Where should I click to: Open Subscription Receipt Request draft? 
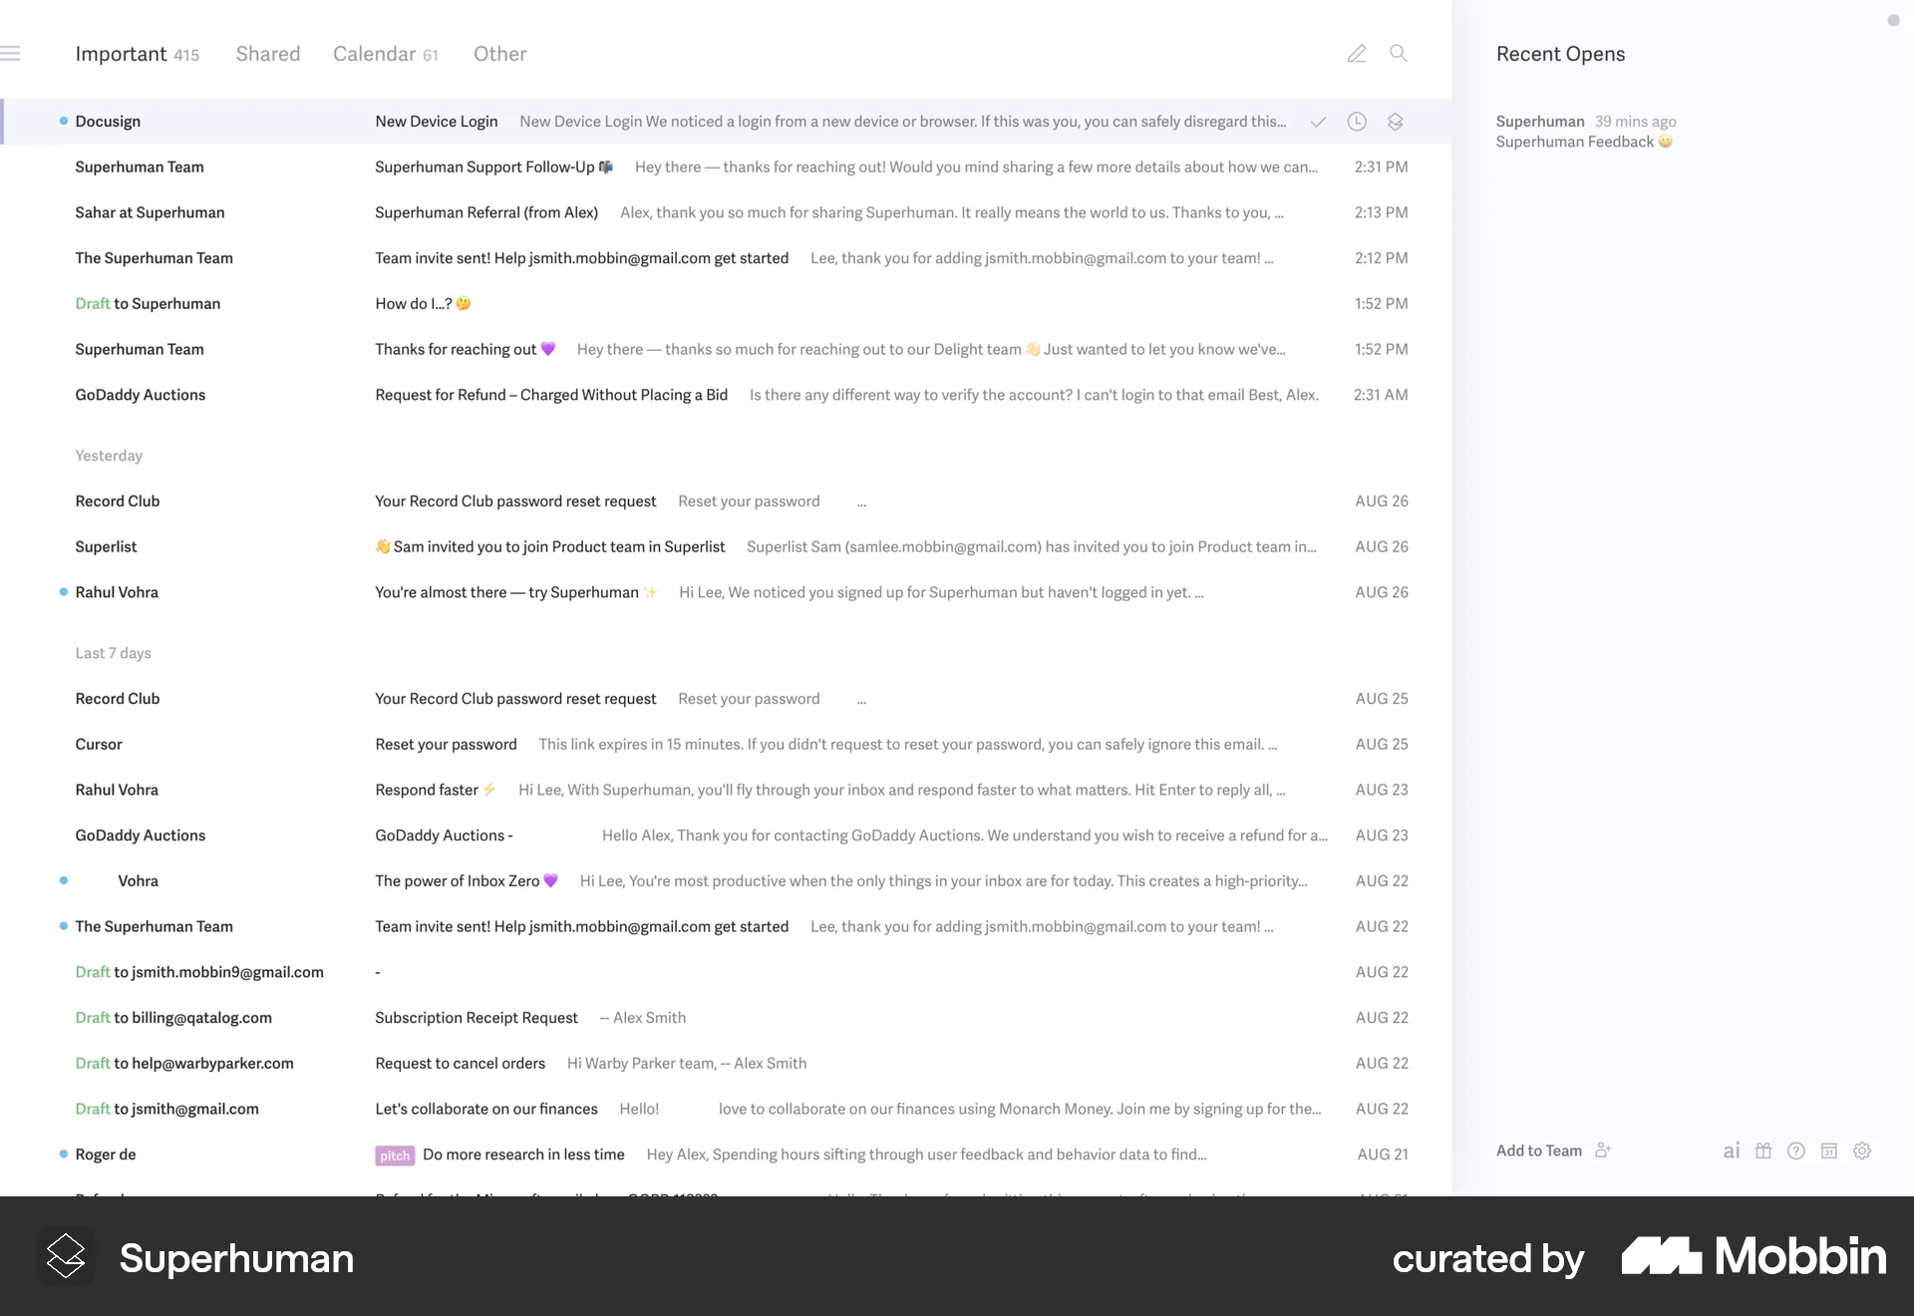point(728,1018)
